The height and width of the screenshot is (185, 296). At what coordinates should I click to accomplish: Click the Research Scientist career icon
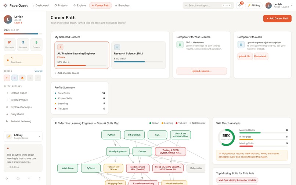coord(117,47)
